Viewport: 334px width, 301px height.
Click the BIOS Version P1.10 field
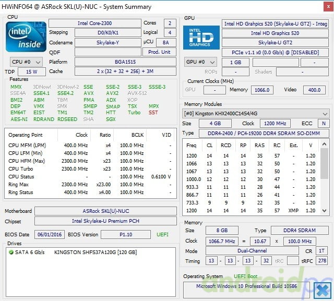126,235
